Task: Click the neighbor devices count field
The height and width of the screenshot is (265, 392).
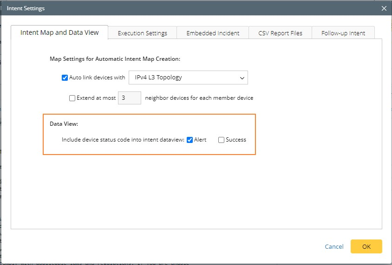Action: [x=129, y=98]
